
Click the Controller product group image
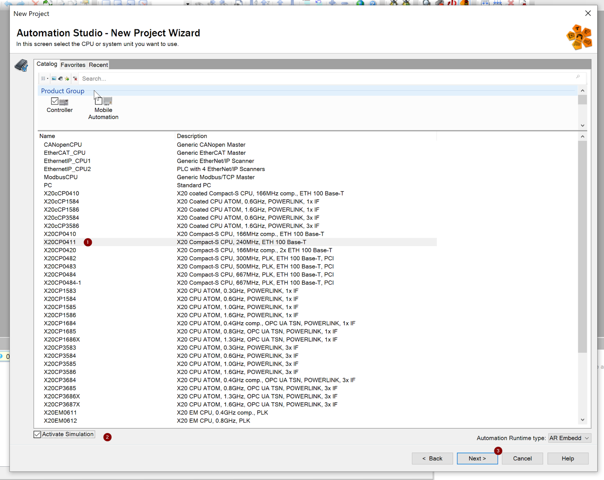pyautogui.click(x=64, y=102)
